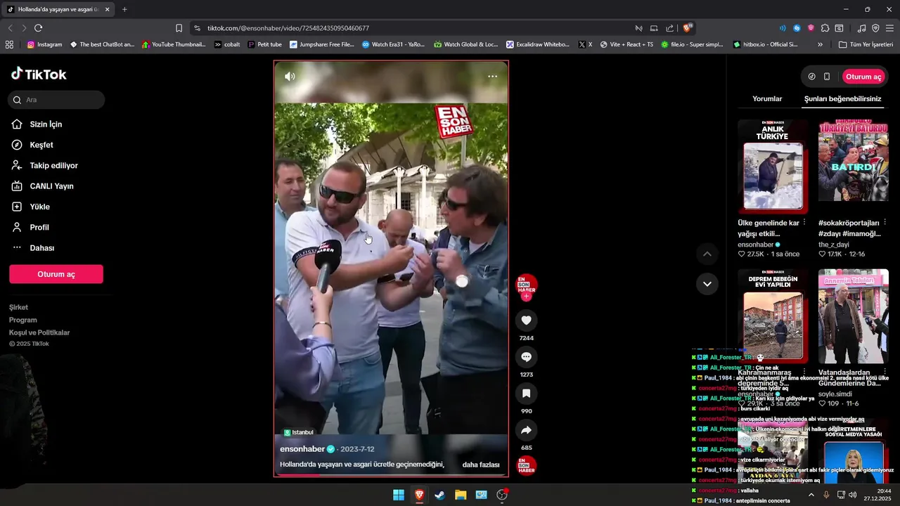Mute the video using the speaker icon
The width and height of the screenshot is (900, 506).
(290, 77)
